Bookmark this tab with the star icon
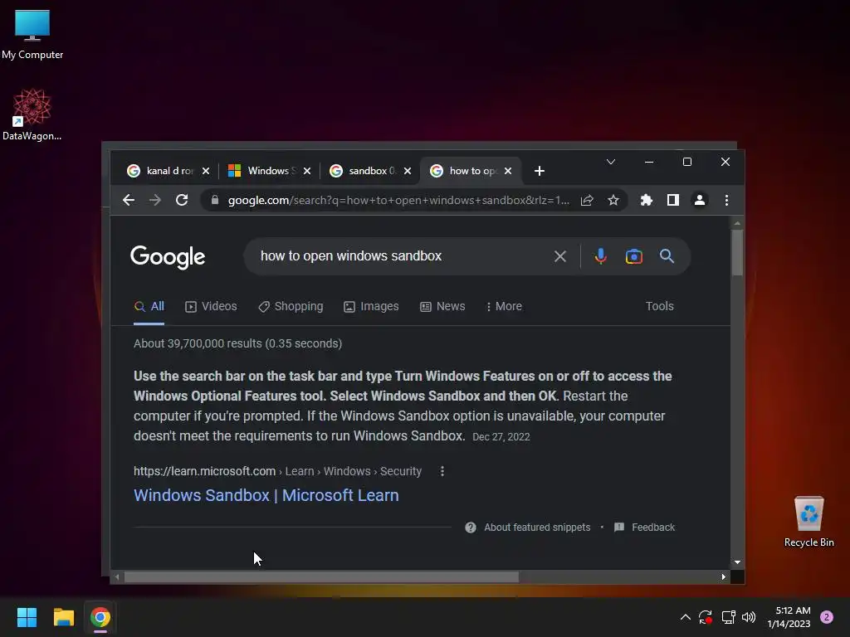 (613, 201)
